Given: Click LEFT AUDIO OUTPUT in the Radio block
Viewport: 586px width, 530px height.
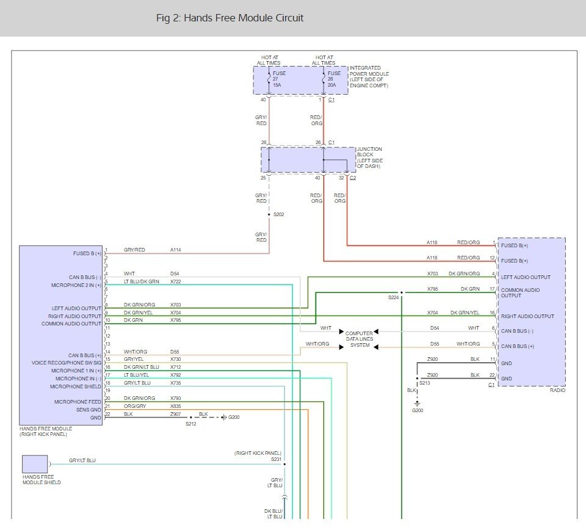Looking at the screenshot, I should click(526, 277).
